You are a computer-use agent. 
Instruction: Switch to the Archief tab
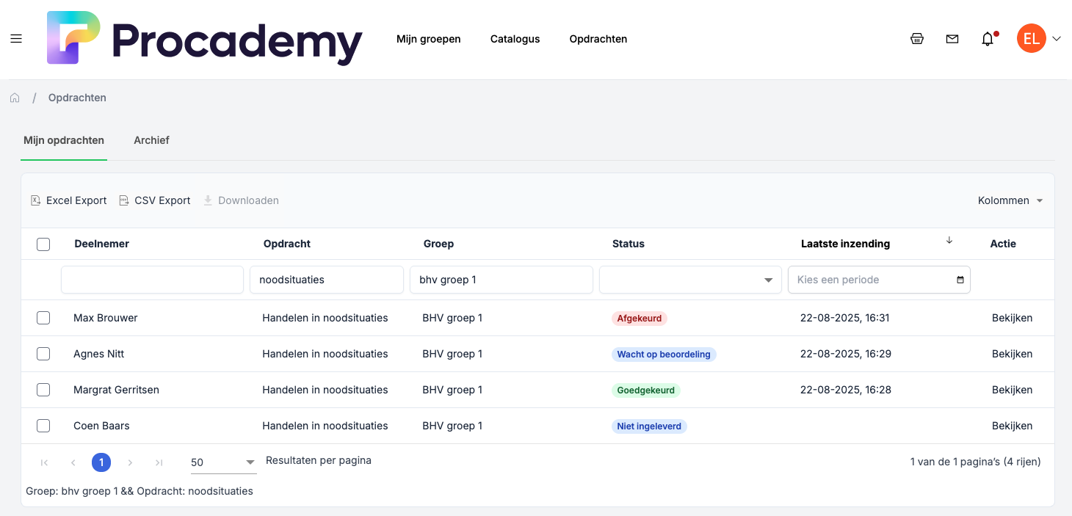[x=151, y=140]
